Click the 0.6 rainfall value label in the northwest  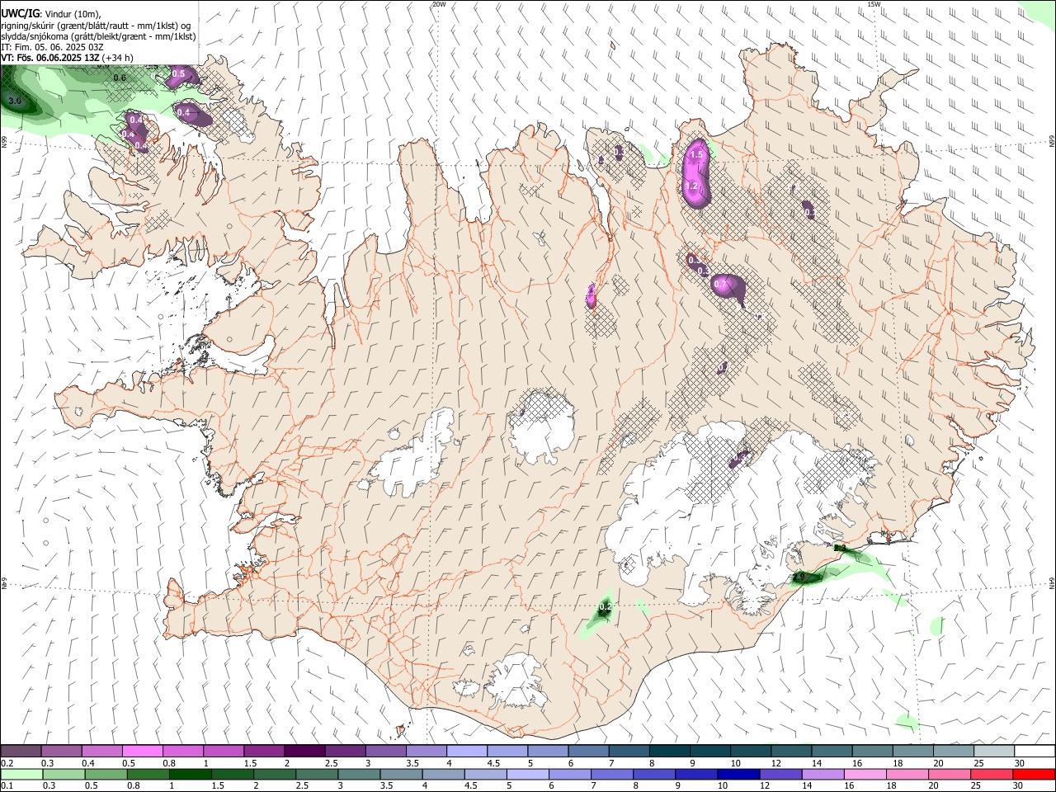120,78
